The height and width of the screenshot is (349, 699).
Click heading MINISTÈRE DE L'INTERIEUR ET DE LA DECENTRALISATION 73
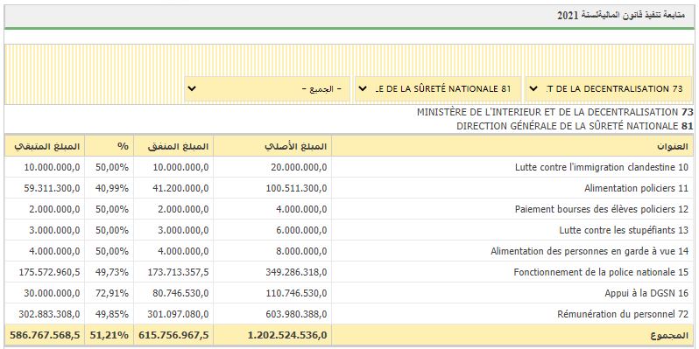click(x=555, y=112)
